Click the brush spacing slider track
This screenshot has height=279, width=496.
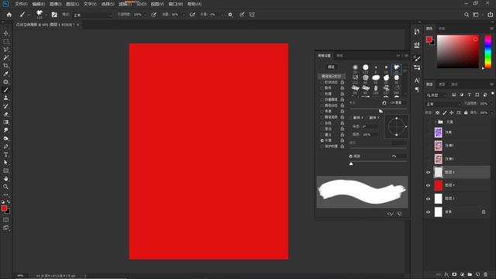point(378,161)
